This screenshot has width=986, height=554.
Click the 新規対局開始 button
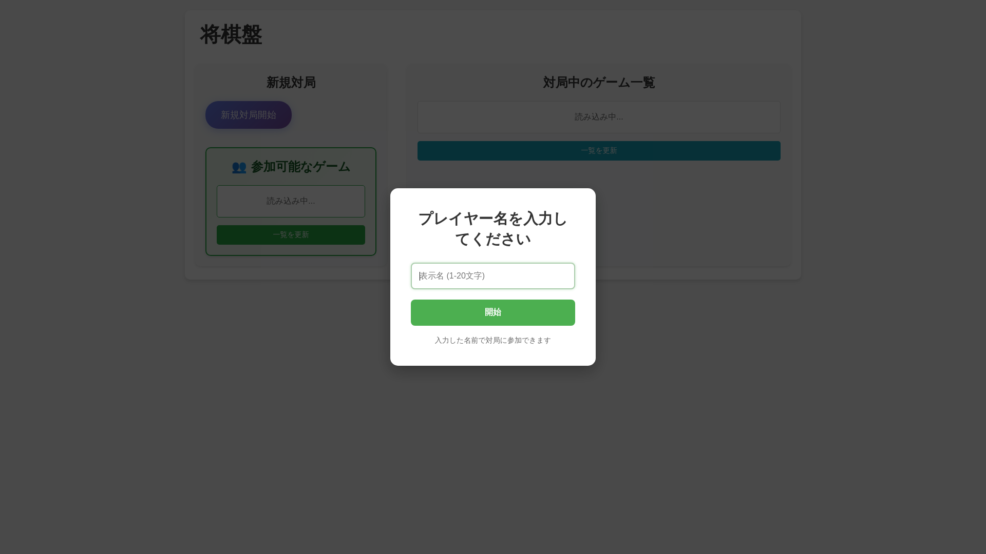[x=249, y=115]
